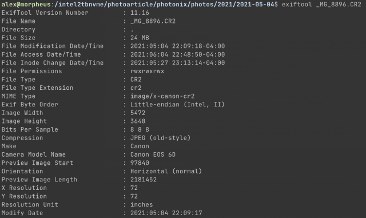Click the ExifTool version value 11.16
This screenshot has height=218, width=366.
point(140,13)
